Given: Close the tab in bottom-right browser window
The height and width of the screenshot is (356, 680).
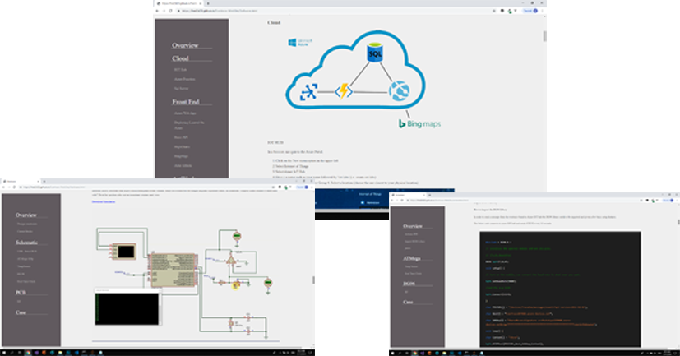Looking at the screenshot, I should pos(423,195).
